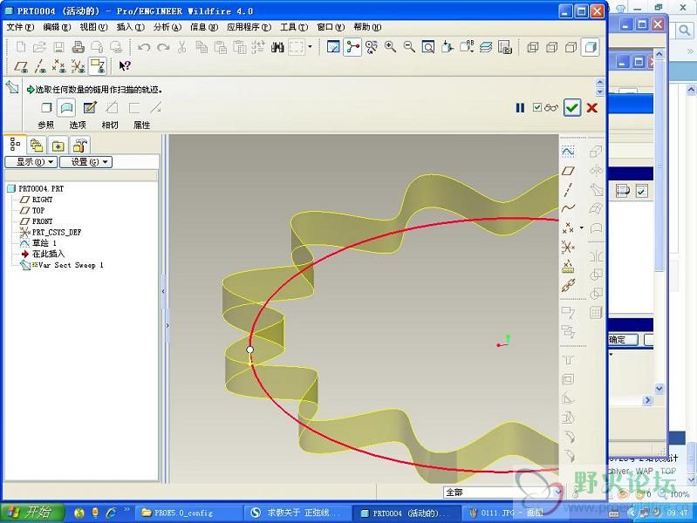Open the 编辑 menu
Screen dimensions: 697x523
(x=57, y=27)
